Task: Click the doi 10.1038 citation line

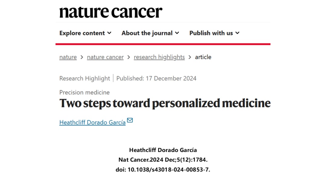Action: tap(163, 169)
